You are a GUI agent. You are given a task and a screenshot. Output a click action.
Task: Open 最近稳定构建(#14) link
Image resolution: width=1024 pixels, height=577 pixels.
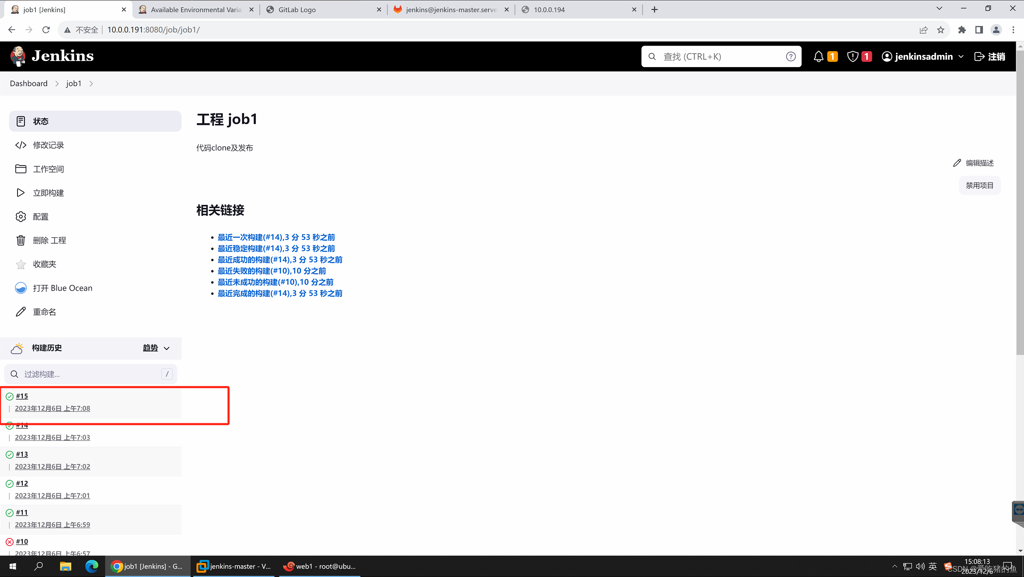276,248
